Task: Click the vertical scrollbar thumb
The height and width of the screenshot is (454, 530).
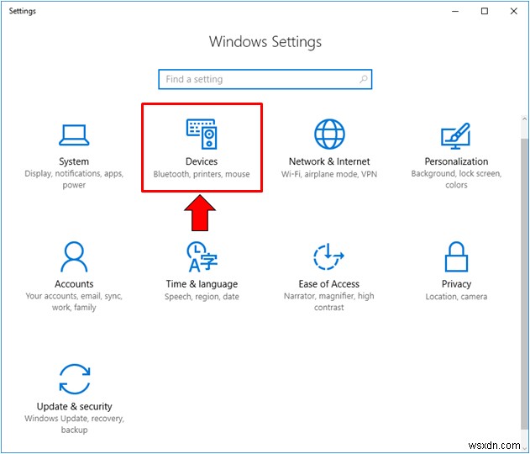Action: pyautogui.click(x=524, y=284)
